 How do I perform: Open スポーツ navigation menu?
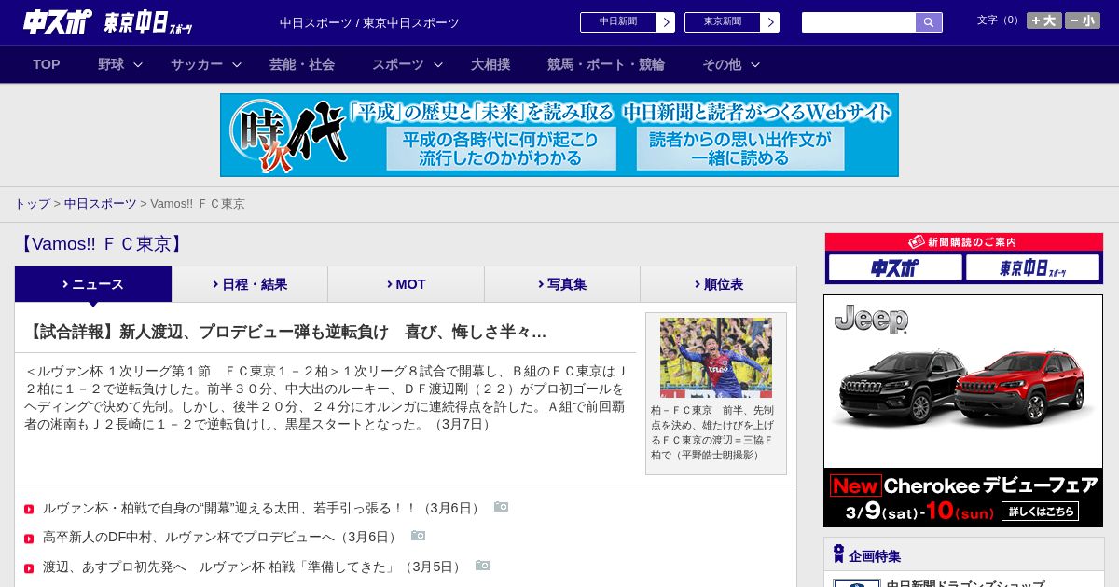point(398,64)
